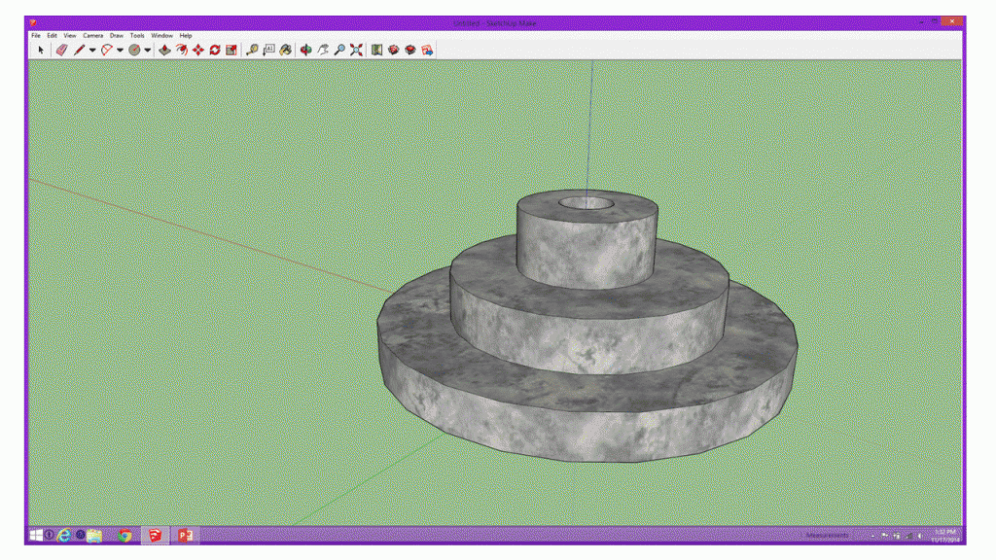
Task: Activate the Move tool
Action: 198,50
